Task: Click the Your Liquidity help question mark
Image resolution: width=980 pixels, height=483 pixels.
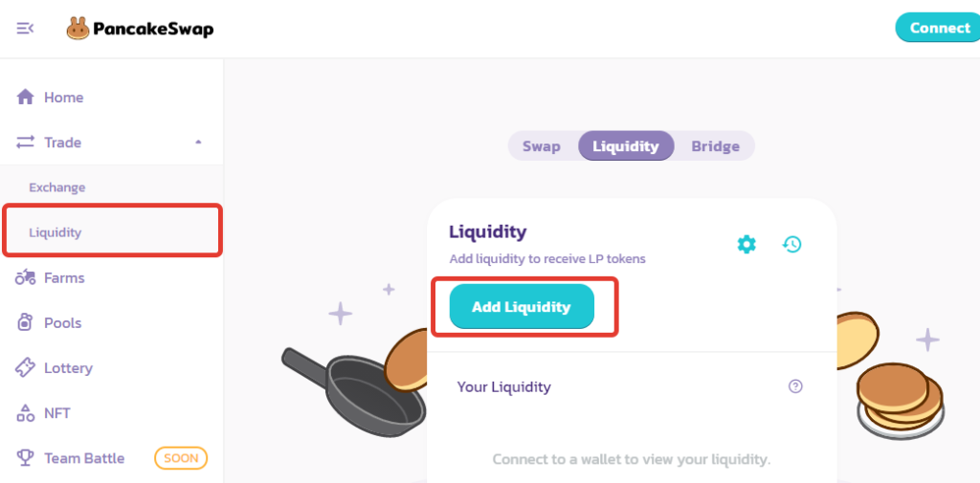Action: 795,386
